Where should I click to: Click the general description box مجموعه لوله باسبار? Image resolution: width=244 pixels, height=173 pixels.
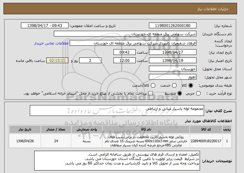click(117, 110)
